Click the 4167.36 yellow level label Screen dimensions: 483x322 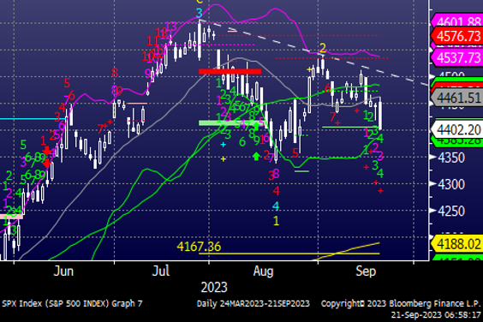[x=199, y=247]
